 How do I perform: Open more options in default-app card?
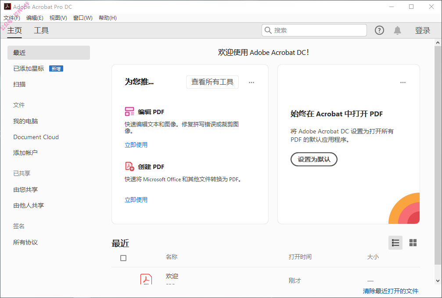coord(403,83)
